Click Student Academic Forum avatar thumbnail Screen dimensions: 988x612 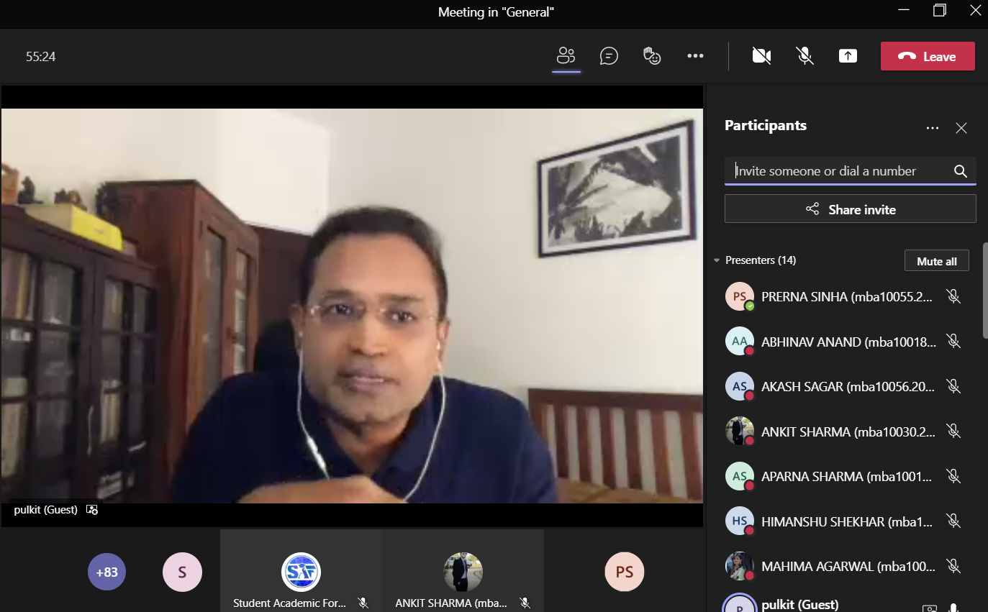(x=301, y=572)
